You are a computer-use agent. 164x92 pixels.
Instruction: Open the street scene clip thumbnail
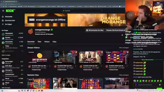pos(117,83)
